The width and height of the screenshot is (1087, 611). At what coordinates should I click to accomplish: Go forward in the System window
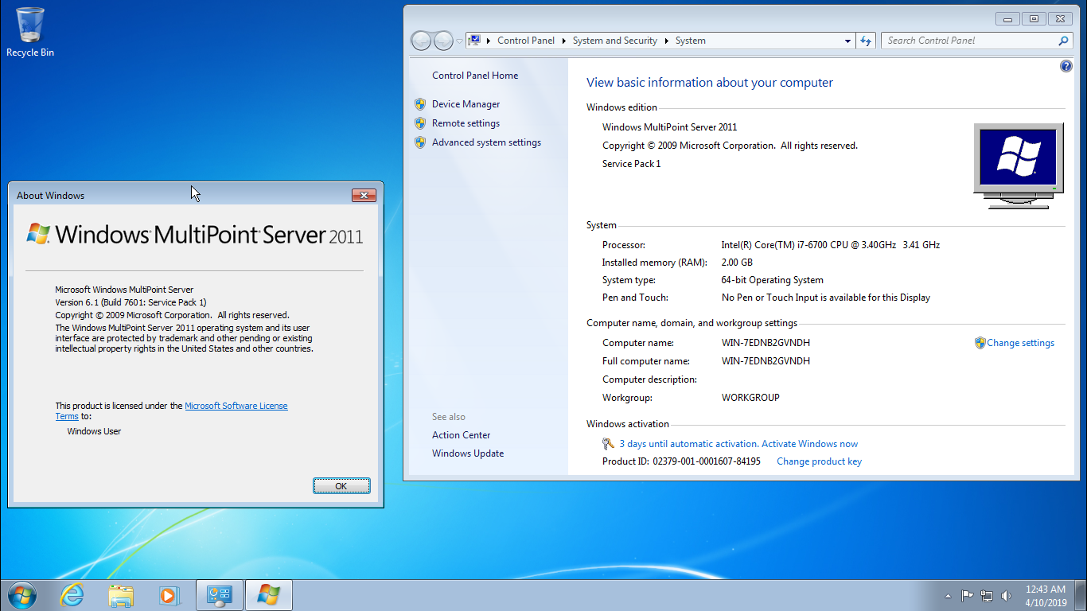(x=443, y=41)
